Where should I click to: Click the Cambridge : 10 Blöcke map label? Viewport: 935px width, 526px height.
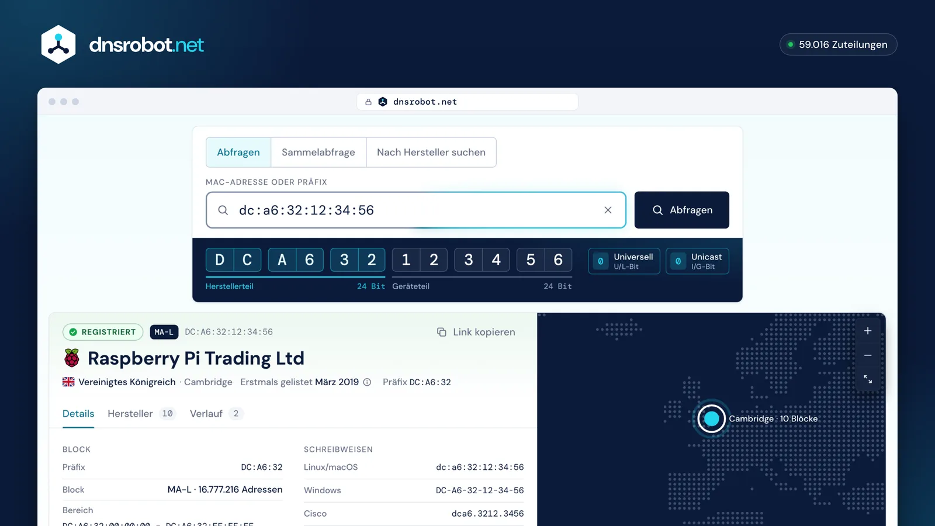(773, 418)
